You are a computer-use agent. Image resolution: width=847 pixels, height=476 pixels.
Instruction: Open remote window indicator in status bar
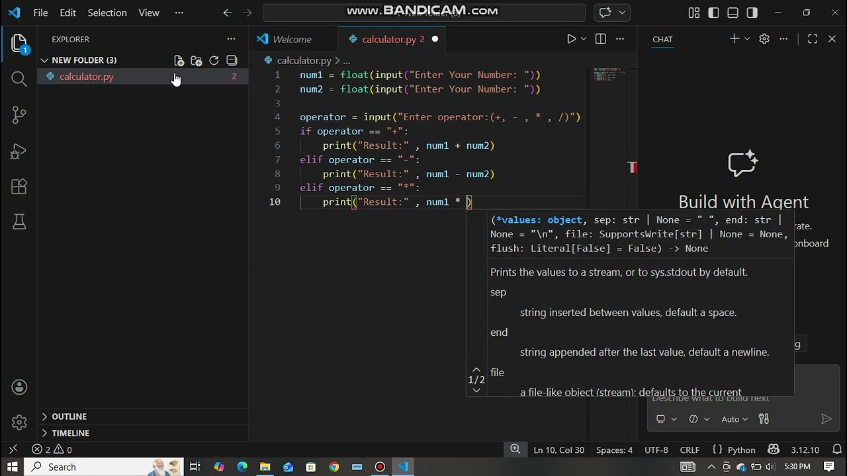[13, 450]
